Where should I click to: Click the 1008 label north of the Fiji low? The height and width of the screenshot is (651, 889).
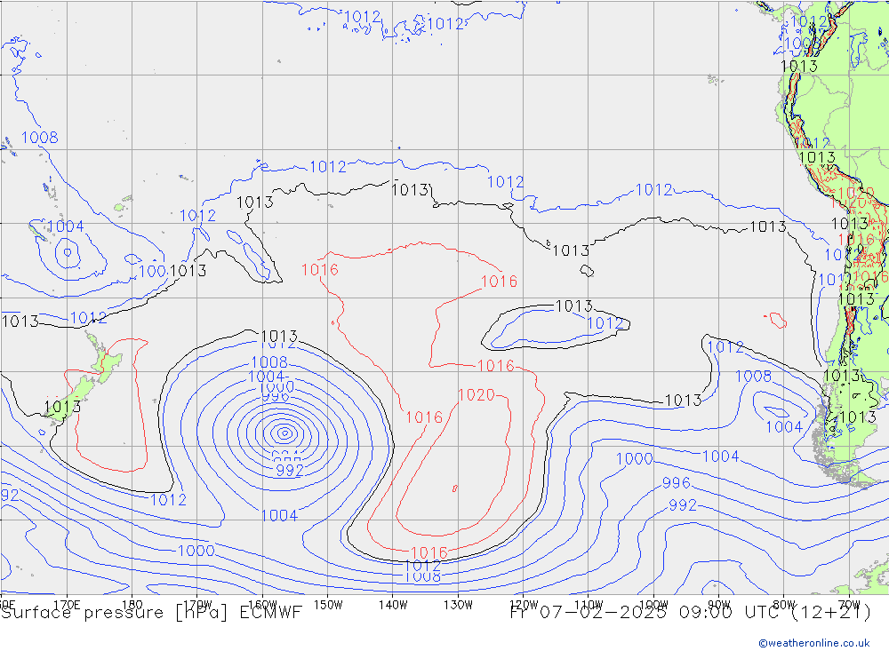[40, 137]
